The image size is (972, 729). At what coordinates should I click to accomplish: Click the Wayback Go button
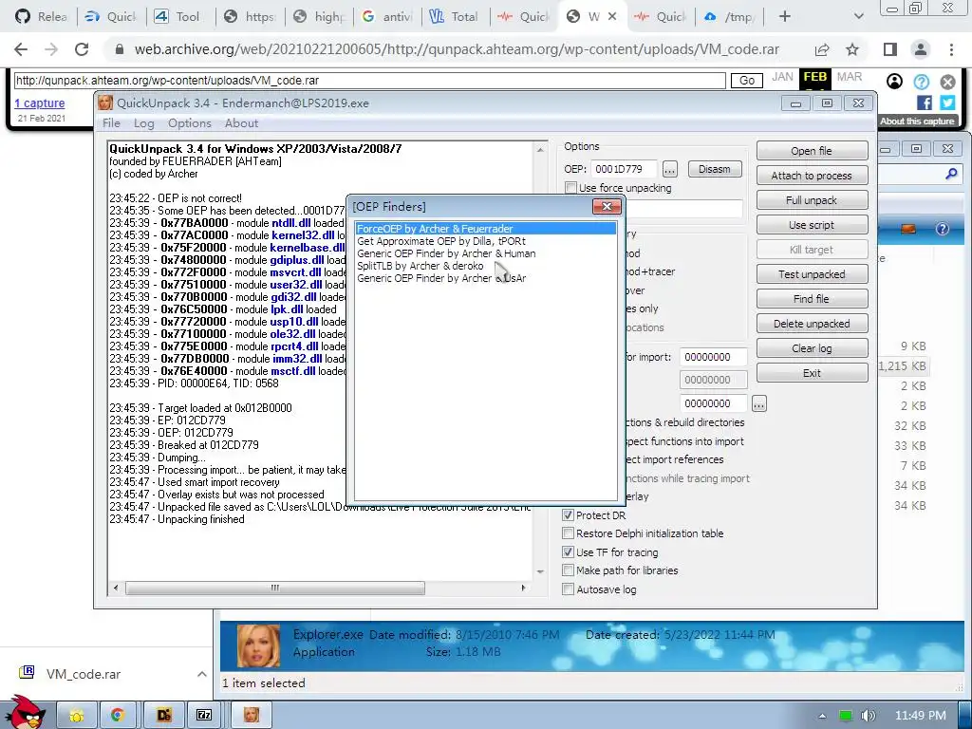pyautogui.click(x=747, y=81)
